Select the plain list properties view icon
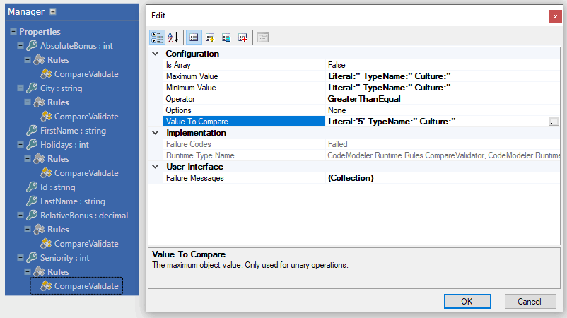The height and width of the screenshot is (318, 567). pyautogui.click(x=194, y=37)
